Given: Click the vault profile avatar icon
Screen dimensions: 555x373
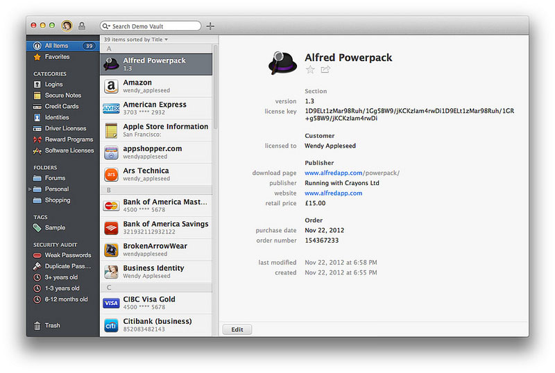Looking at the screenshot, I should (x=67, y=26).
